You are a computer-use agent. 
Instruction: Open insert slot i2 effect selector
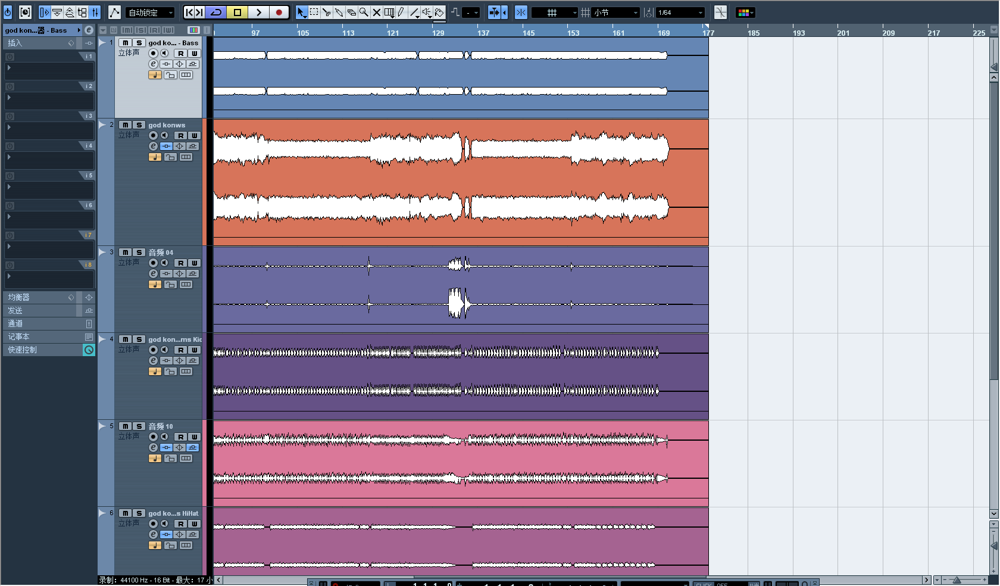(x=49, y=101)
